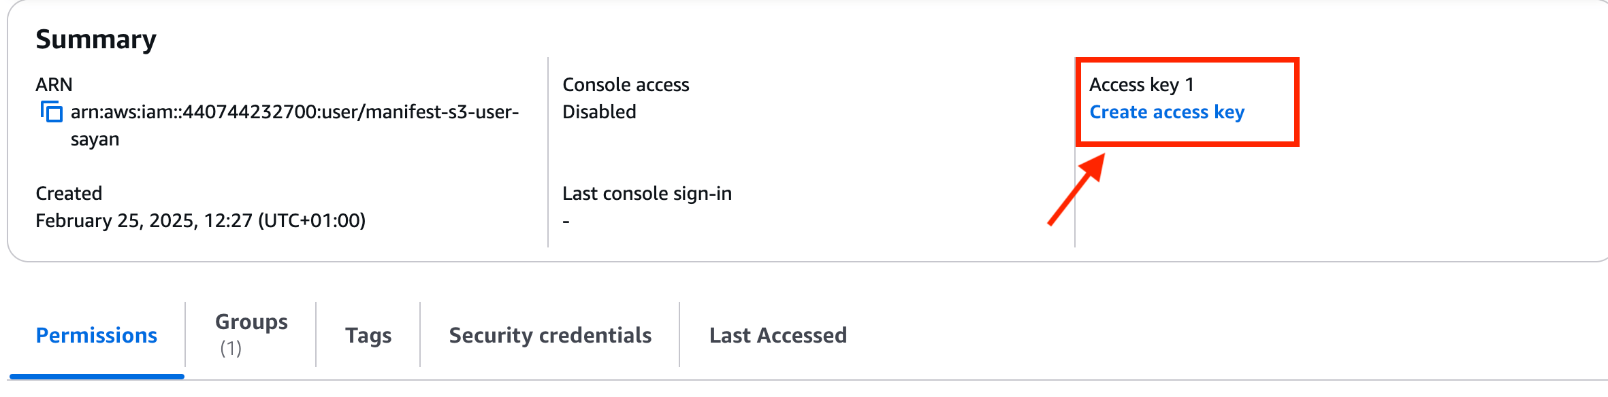Select the ARN field label
Screen dimensions: 1608x397
pyautogui.click(x=53, y=84)
